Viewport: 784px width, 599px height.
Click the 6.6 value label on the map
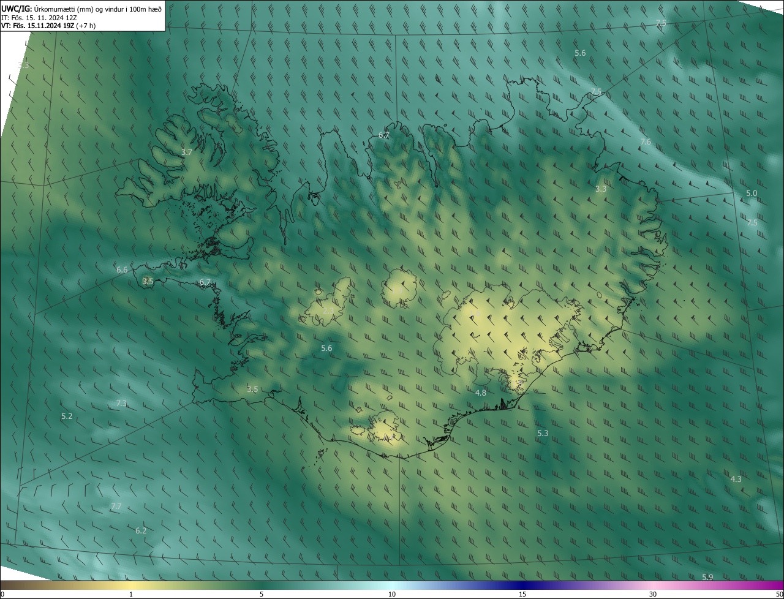click(x=122, y=269)
